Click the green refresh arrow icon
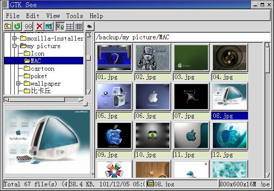 [17, 26]
